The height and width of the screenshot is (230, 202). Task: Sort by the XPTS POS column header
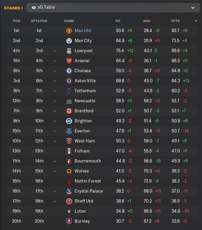[39, 21]
